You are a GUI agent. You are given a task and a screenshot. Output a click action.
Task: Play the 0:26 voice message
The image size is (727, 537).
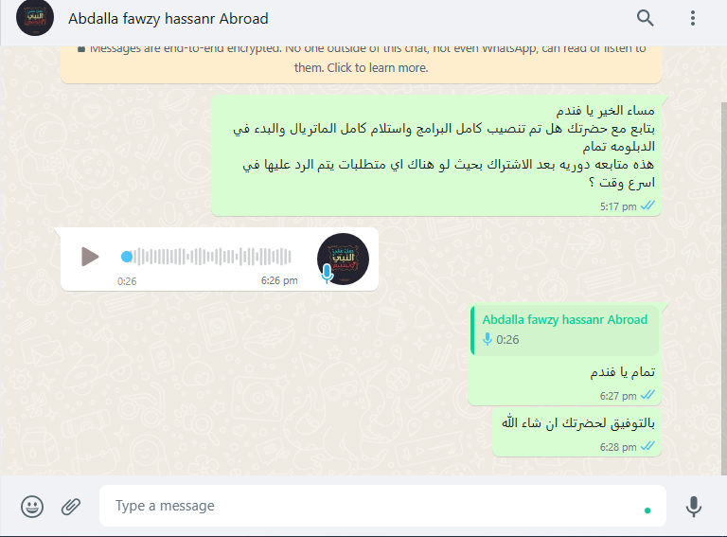[90, 257]
